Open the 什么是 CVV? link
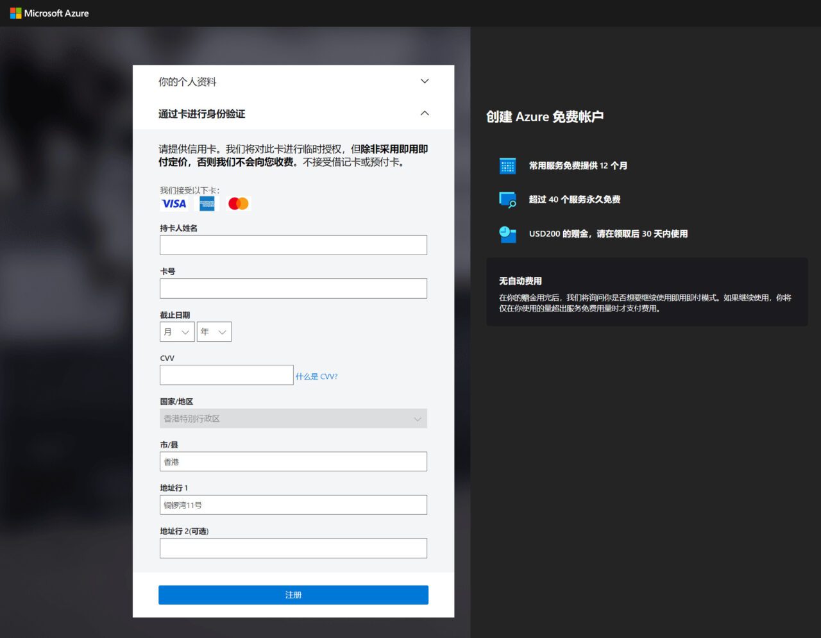This screenshot has height=638, width=821. 317,376
